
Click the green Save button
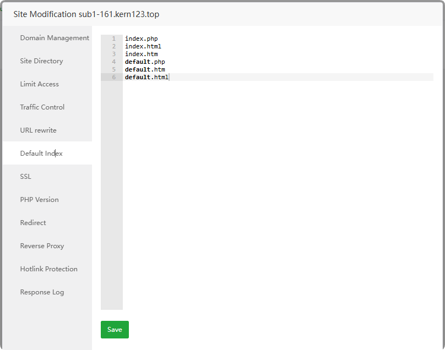coord(115,330)
